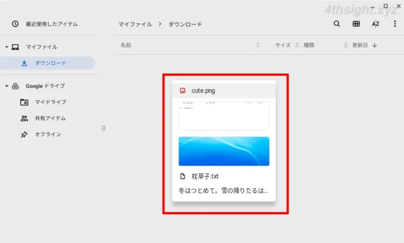This screenshot has height=243, width=404.
Task: Click ダウンロード in the breadcrumb path
Action: [185, 24]
